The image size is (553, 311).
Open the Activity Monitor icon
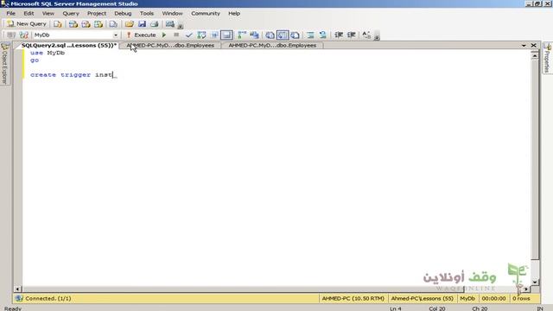coord(170,24)
